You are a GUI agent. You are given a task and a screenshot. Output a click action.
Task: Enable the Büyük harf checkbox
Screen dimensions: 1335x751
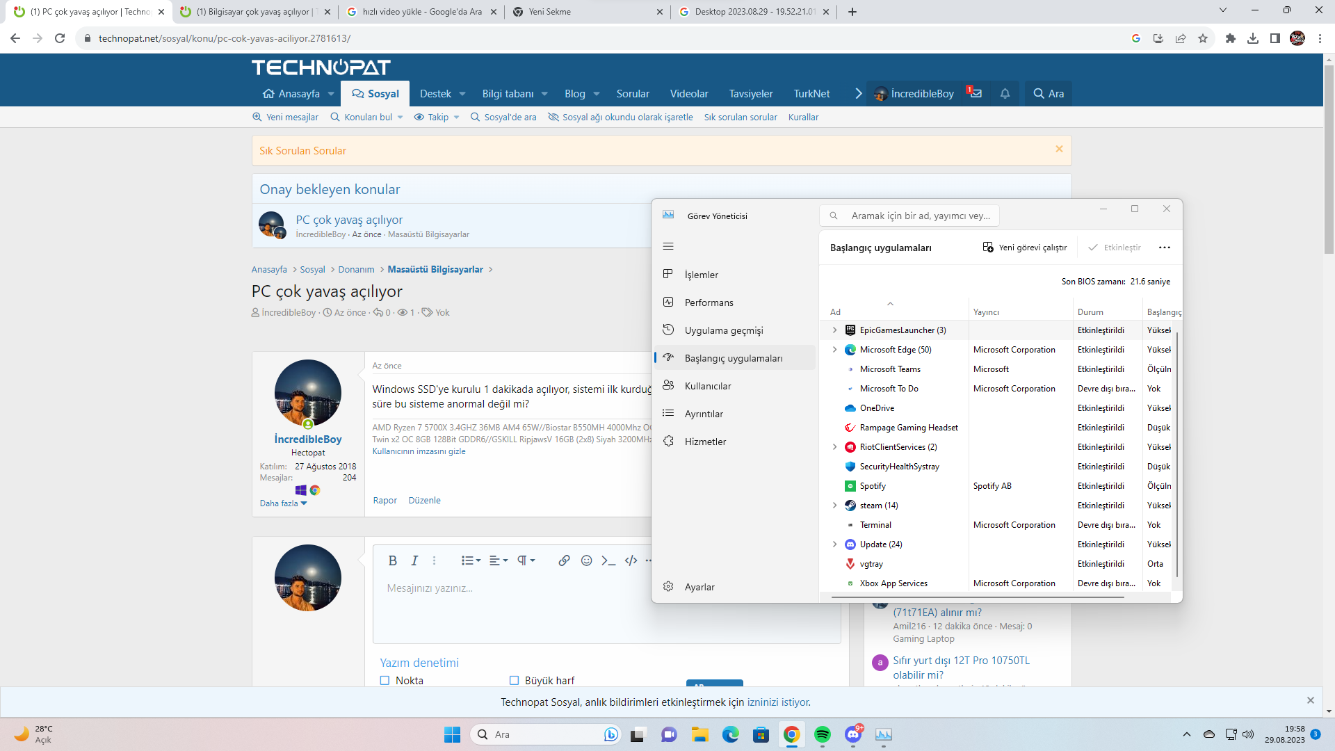pyautogui.click(x=515, y=680)
